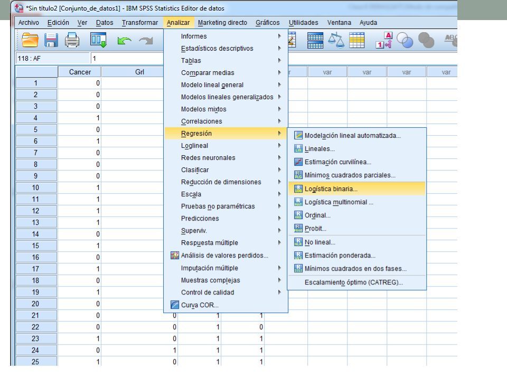507x380 pixels.
Task: Choose Mínimos cuadrados parciales
Action: 356,175
